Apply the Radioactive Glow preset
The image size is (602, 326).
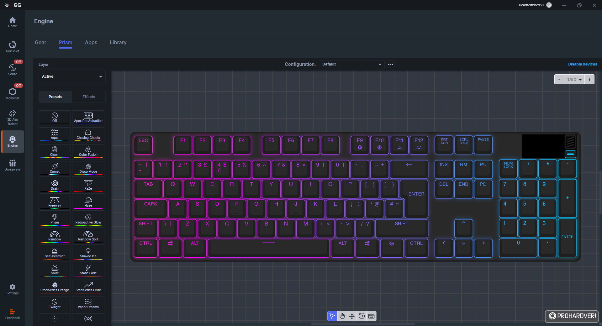pos(88,219)
